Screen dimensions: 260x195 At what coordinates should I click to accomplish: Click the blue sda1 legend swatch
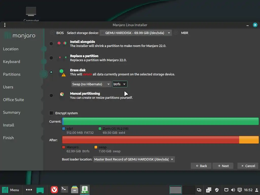63,129
